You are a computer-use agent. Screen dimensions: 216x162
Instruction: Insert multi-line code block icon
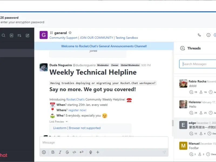coord(82,152)
